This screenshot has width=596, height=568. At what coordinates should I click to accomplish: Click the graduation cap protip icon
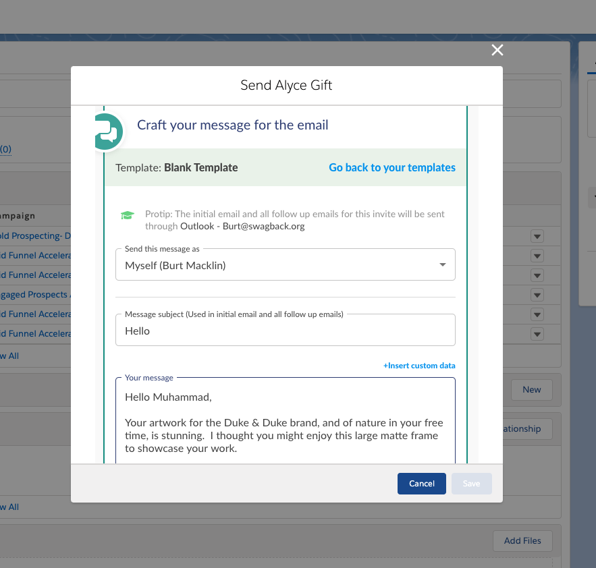click(128, 215)
